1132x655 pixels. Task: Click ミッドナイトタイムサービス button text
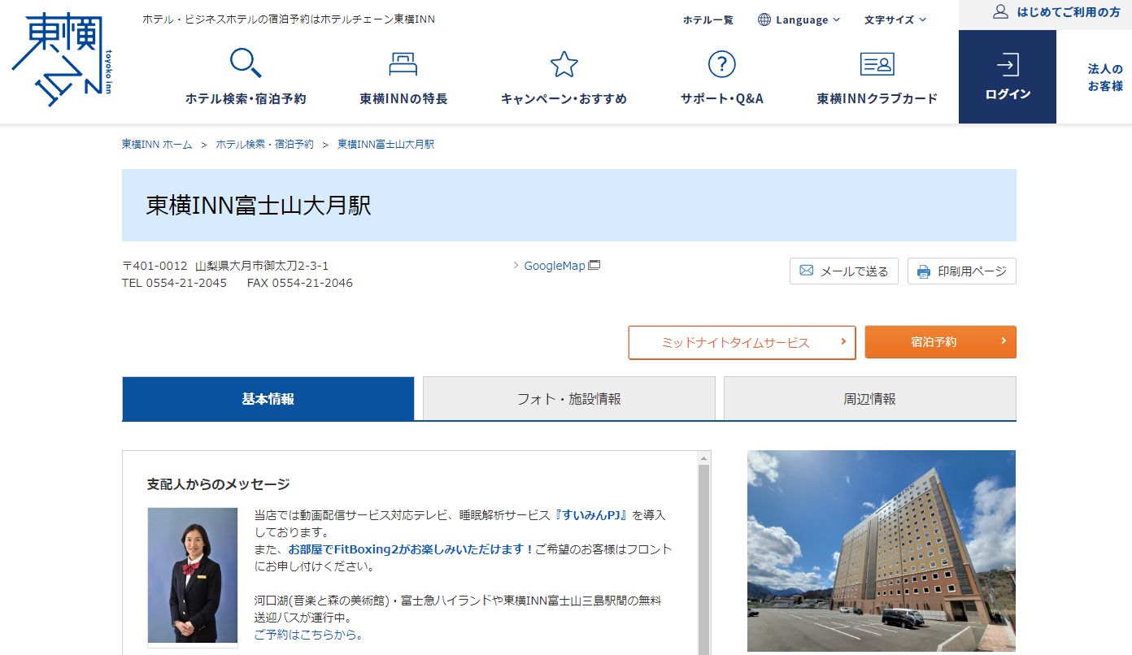[735, 342]
